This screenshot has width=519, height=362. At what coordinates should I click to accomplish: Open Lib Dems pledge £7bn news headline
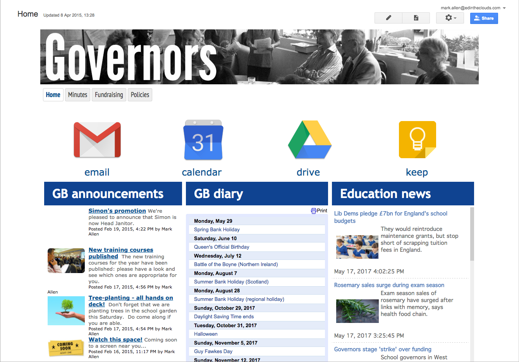click(390, 217)
